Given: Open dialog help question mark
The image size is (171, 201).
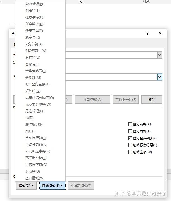Looking at the screenshot, I should (x=148, y=33).
